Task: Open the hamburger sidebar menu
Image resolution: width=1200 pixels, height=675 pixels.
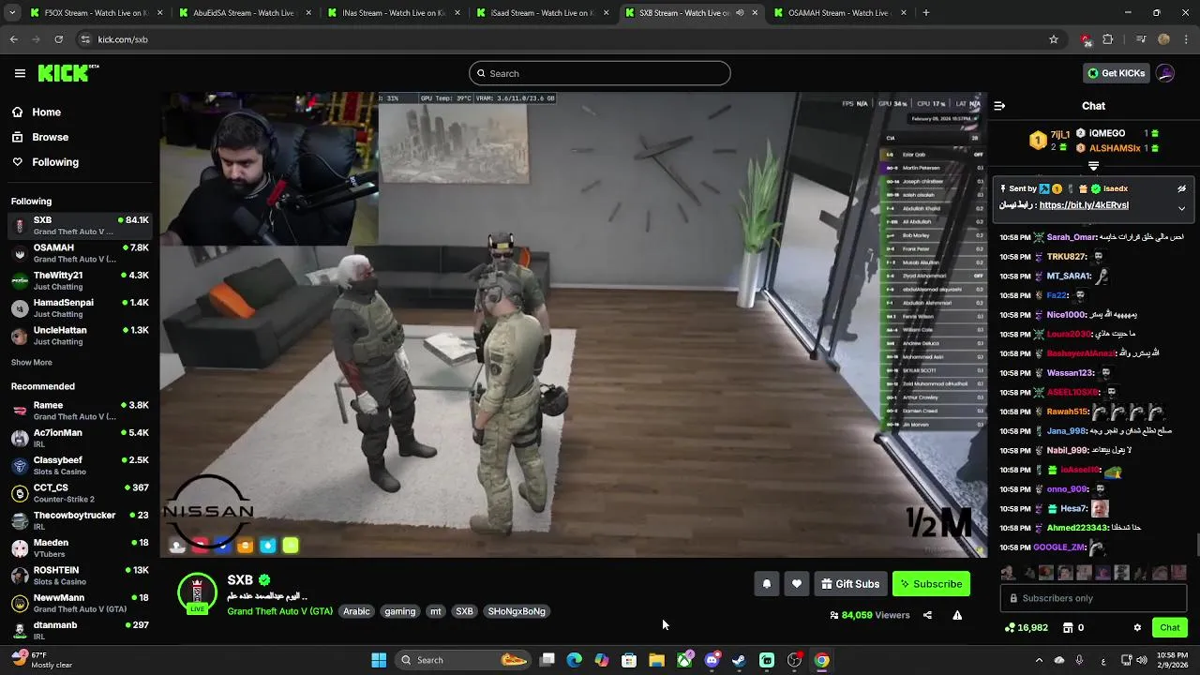Action: tap(20, 73)
